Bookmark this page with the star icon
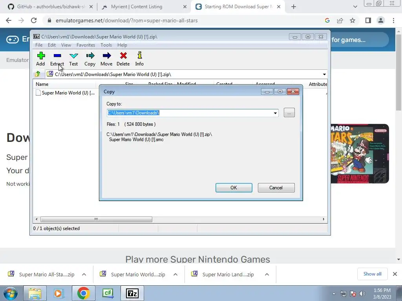The image size is (402, 301). pos(353,20)
